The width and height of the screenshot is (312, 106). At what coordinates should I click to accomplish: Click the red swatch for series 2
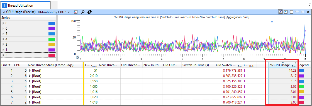[x=52, y=55]
